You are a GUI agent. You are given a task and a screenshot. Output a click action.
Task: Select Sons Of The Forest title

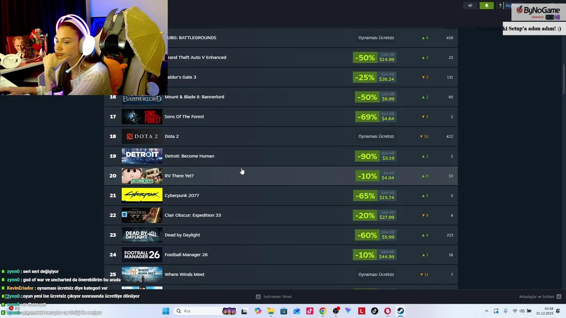[x=184, y=117]
